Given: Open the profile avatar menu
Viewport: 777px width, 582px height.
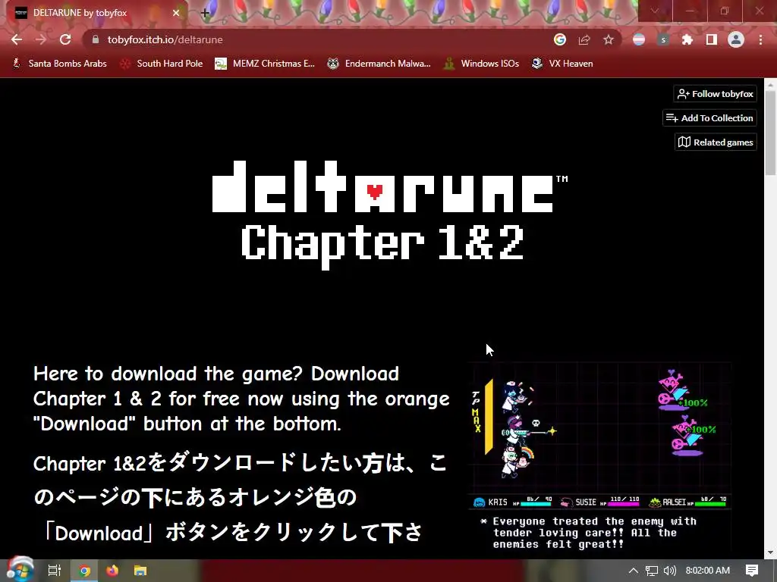Looking at the screenshot, I should [x=736, y=39].
